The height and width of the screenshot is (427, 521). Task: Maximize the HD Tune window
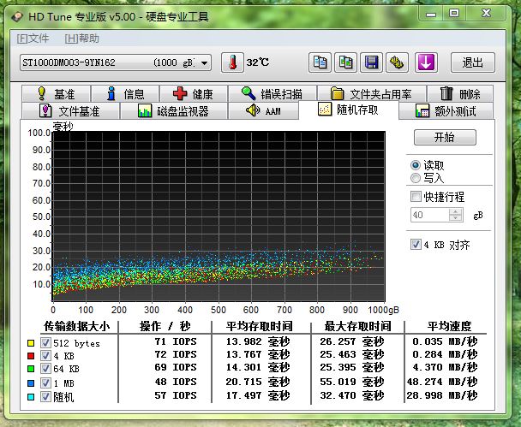pos(454,14)
